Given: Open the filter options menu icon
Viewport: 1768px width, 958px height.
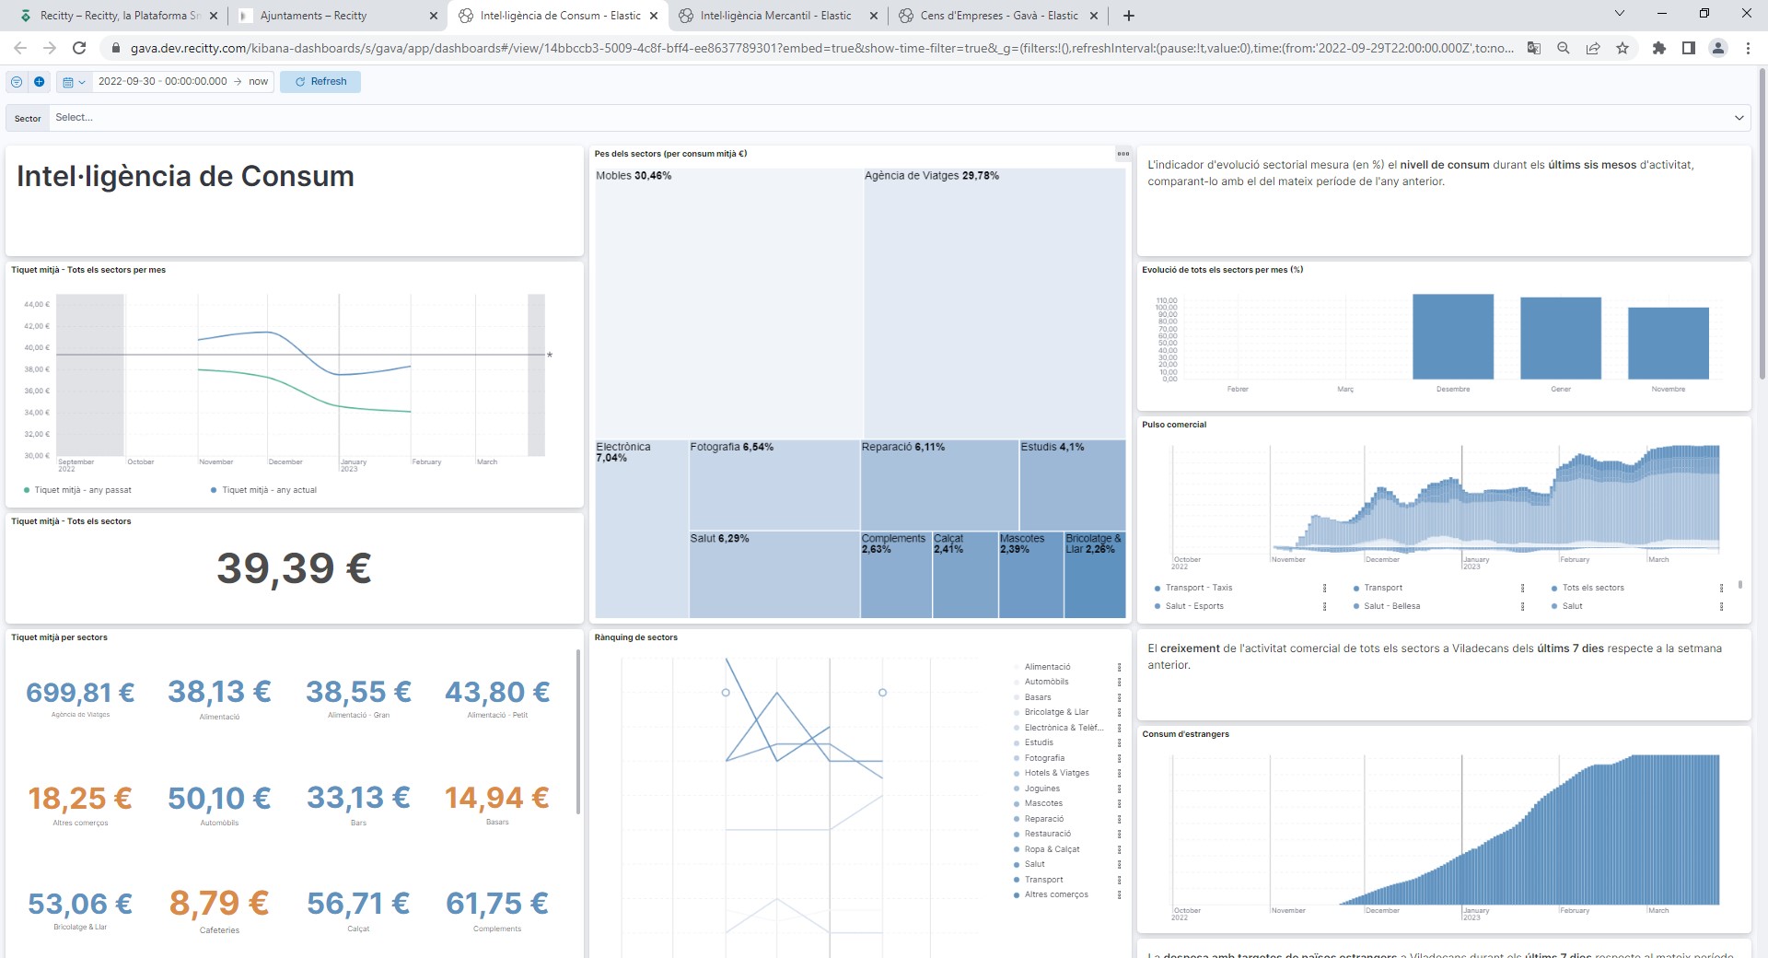Looking at the screenshot, I should [17, 82].
